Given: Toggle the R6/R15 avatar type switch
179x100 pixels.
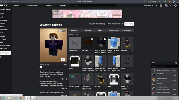Looking at the screenshot, I should (x=62, y=31).
